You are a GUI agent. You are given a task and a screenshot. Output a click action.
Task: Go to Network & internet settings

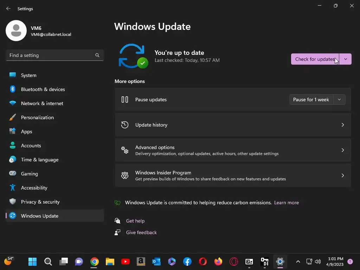coord(54,103)
